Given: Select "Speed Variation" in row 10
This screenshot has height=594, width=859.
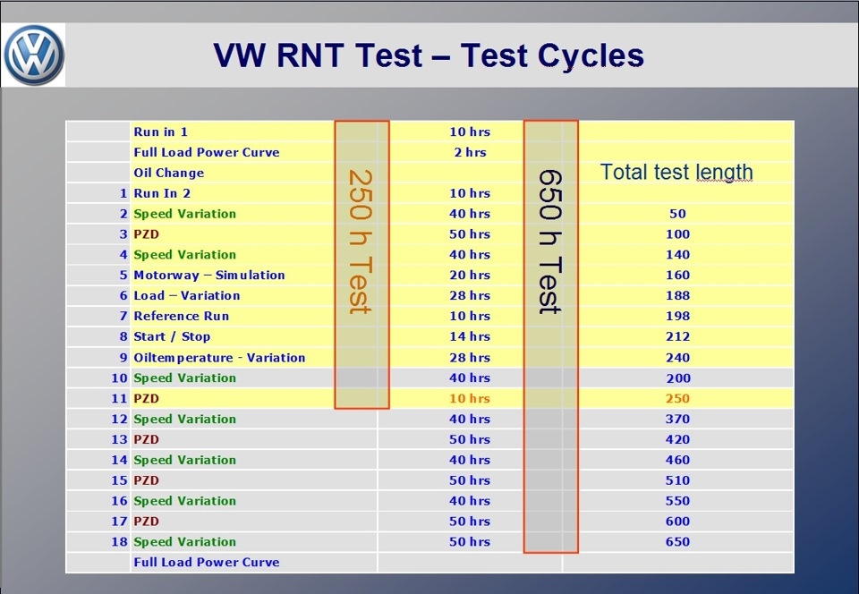Looking at the screenshot, I should point(184,378).
